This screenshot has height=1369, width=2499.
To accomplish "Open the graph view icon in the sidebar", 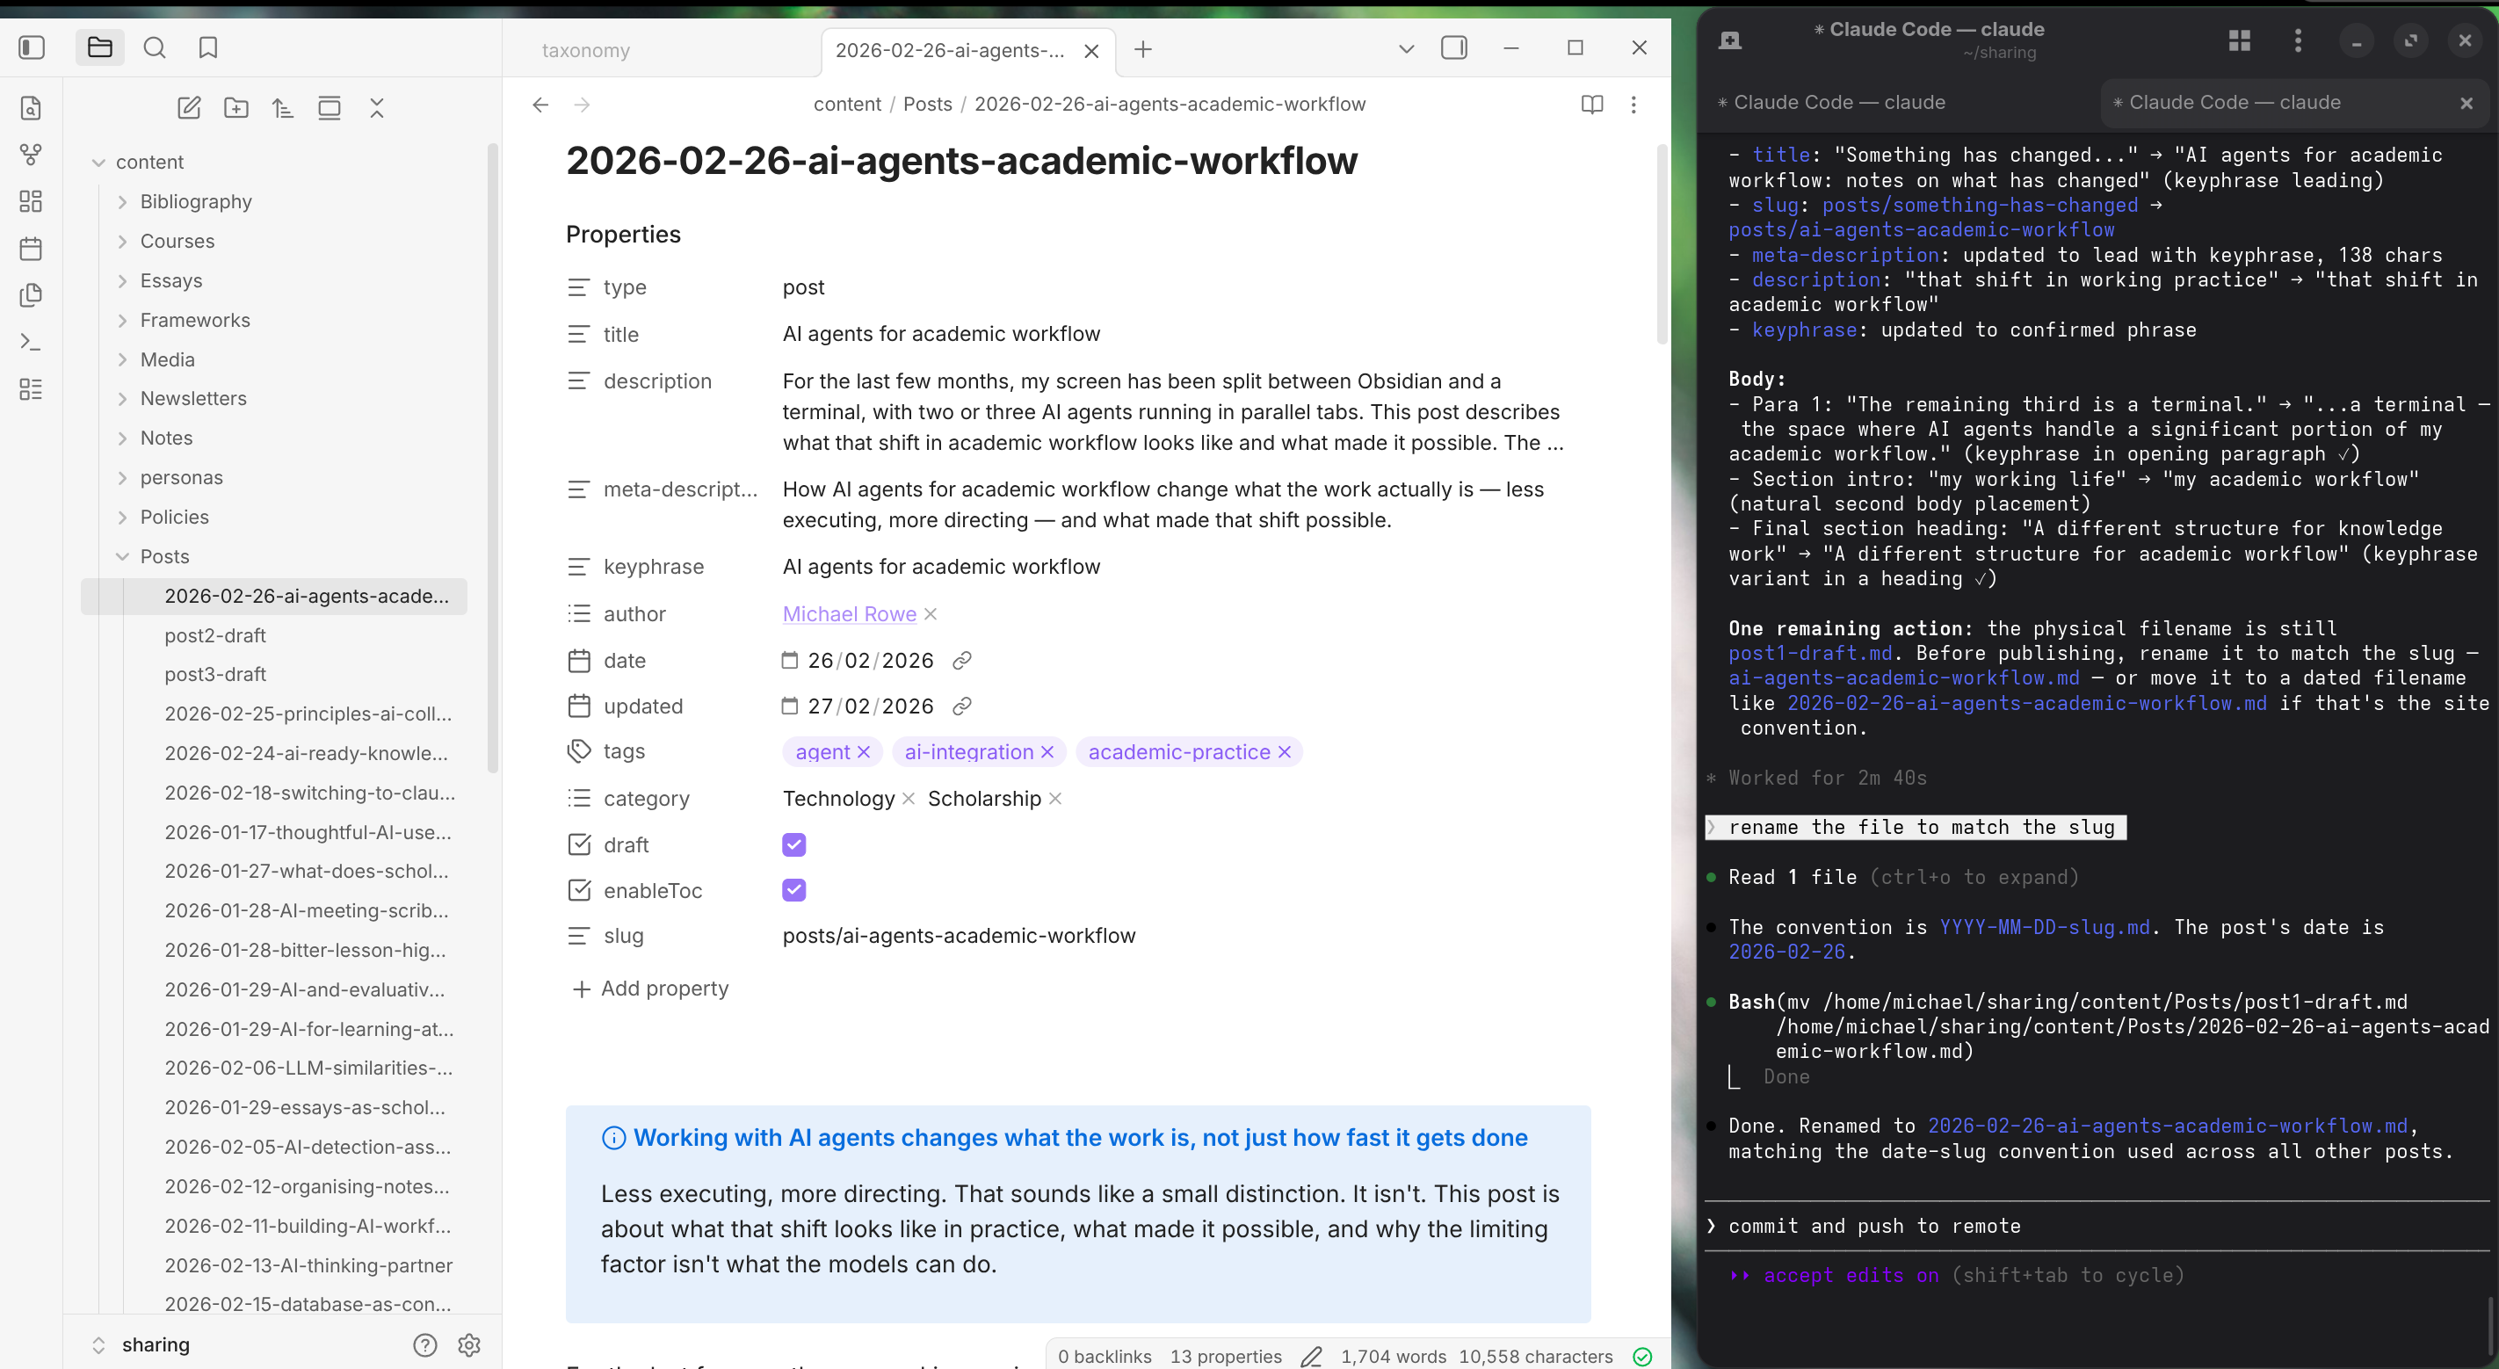I will click(30, 153).
